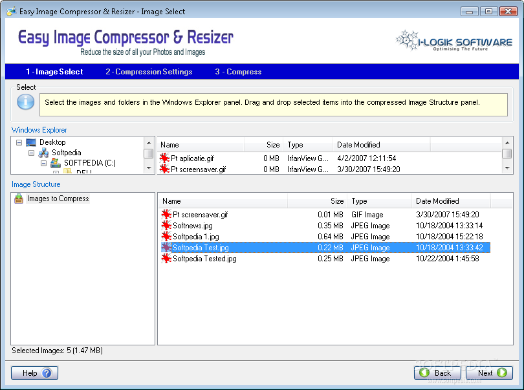Minimize the application window

coord(469,12)
